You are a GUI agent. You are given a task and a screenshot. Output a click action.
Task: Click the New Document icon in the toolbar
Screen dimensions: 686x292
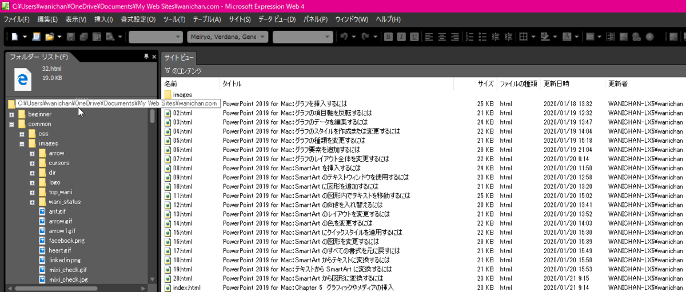[x=15, y=37]
